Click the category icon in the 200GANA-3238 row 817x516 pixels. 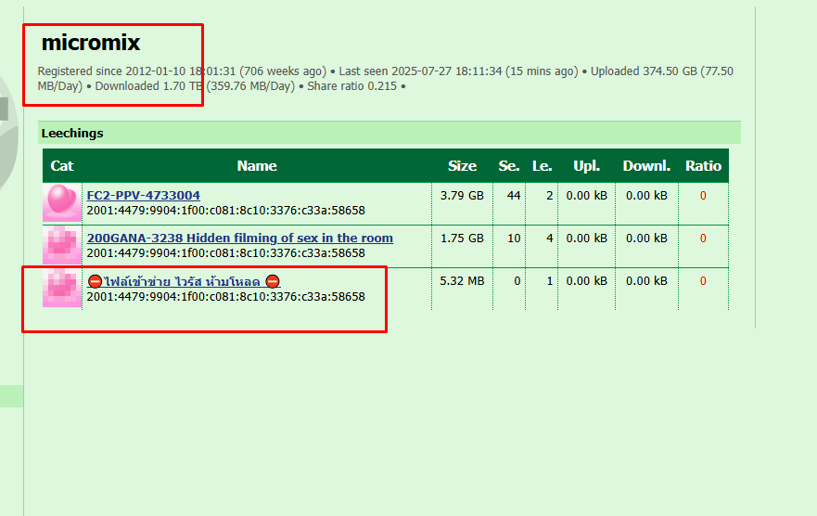pos(62,246)
